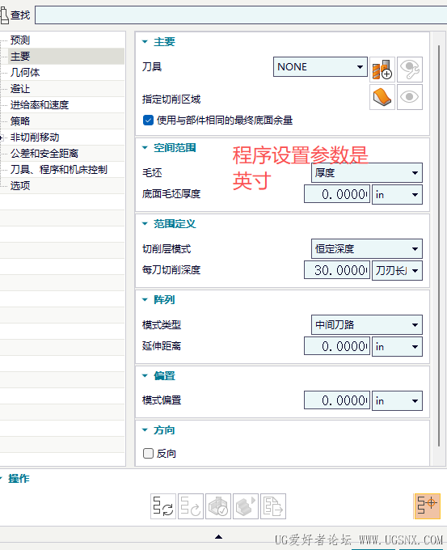Expand the 非切削移动 tree node
Image resolution: width=447 pixels, height=550 pixels.
pyautogui.click(x=2, y=137)
